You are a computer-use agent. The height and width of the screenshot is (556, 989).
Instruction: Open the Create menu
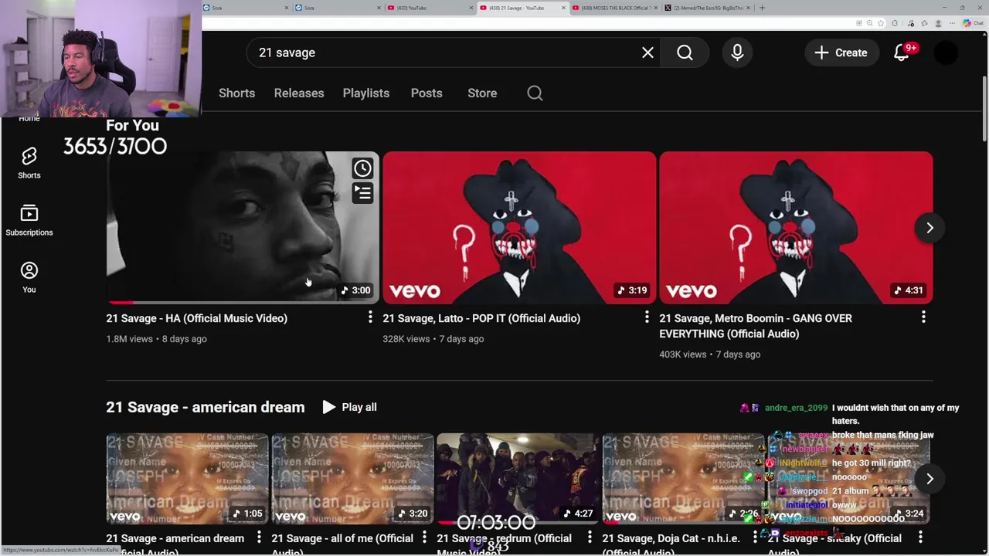(841, 53)
